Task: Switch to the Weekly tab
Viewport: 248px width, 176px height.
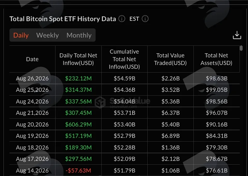Action: (x=47, y=35)
